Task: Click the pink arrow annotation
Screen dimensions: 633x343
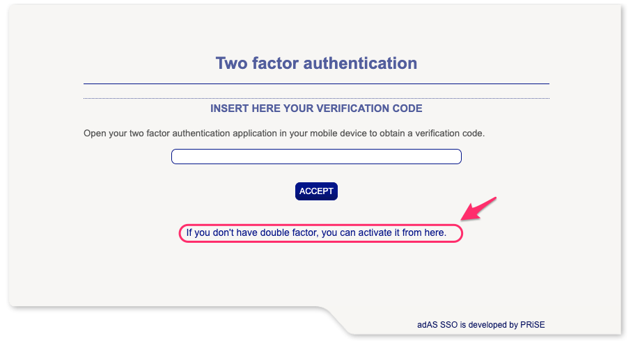Action: click(479, 209)
